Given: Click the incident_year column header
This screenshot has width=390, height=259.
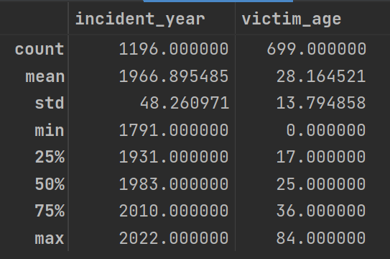Looking at the screenshot, I should pos(140,19).
